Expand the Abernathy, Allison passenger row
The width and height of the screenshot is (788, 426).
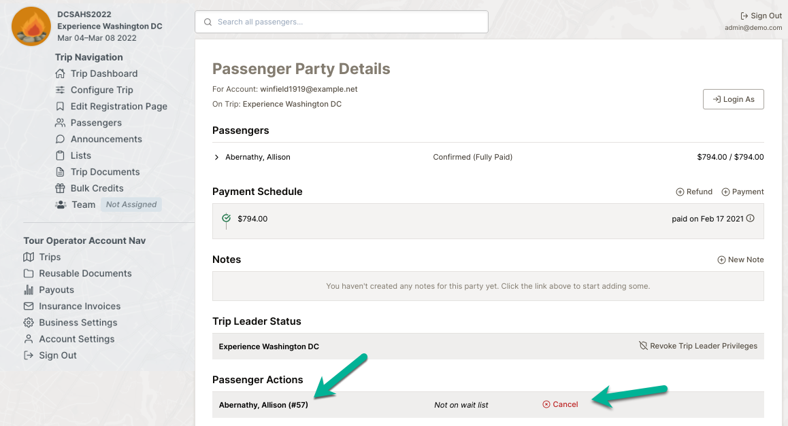(x=217, y=157)
